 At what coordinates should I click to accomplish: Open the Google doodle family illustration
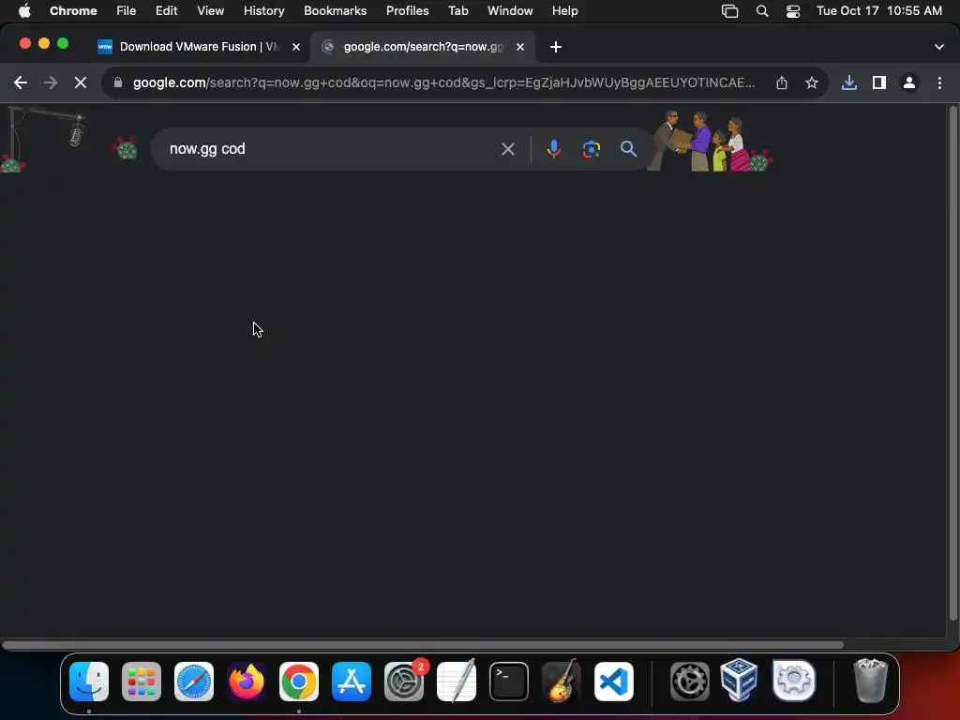click(711, 142)
